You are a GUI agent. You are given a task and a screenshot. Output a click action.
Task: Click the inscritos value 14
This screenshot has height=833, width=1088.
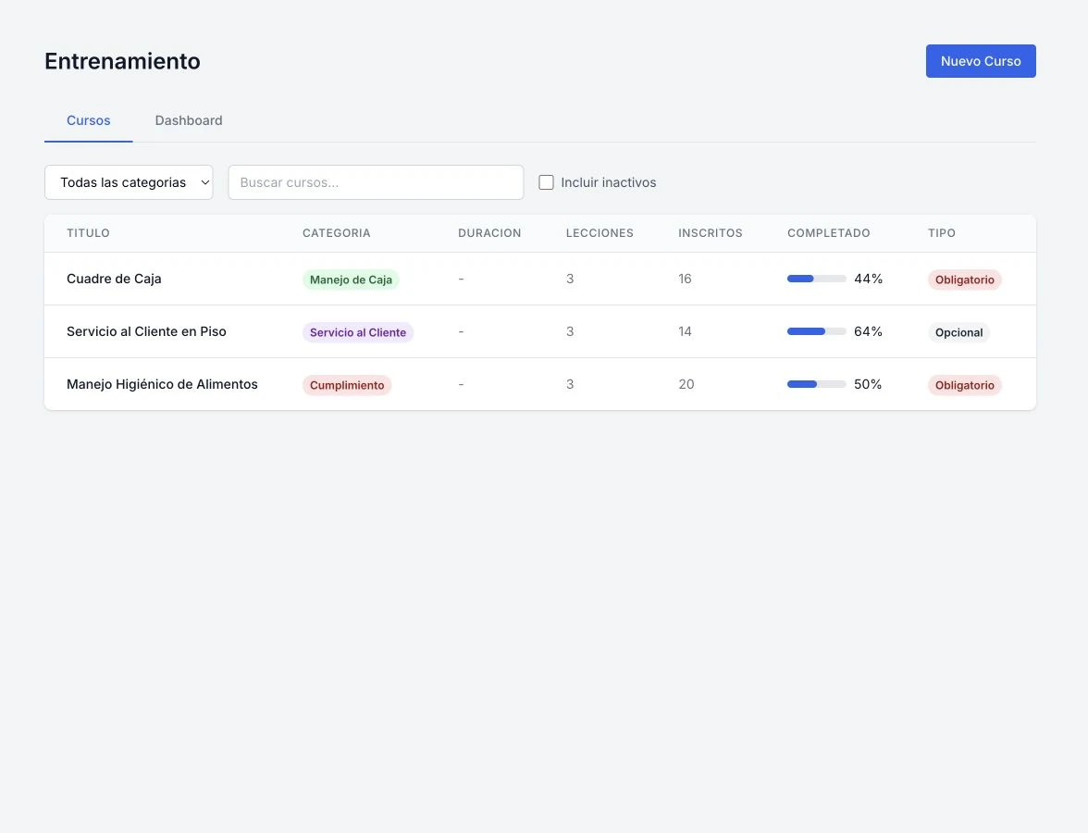coord(685,331)
